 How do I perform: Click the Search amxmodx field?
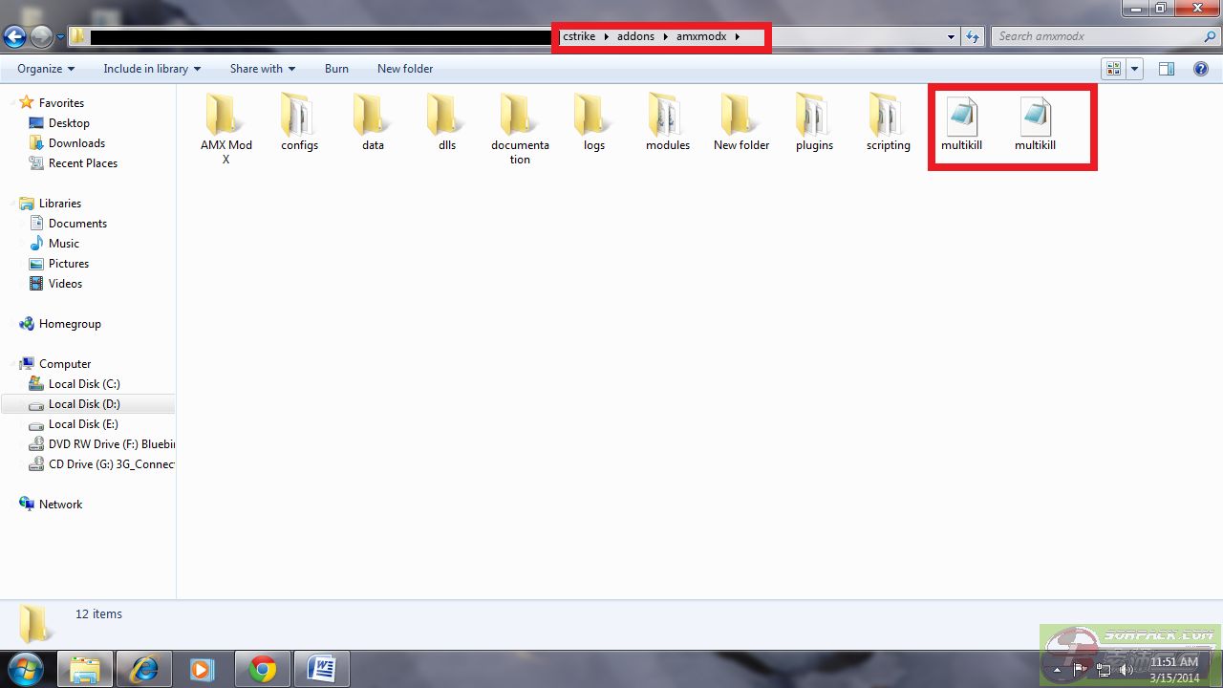(1099, 36)
